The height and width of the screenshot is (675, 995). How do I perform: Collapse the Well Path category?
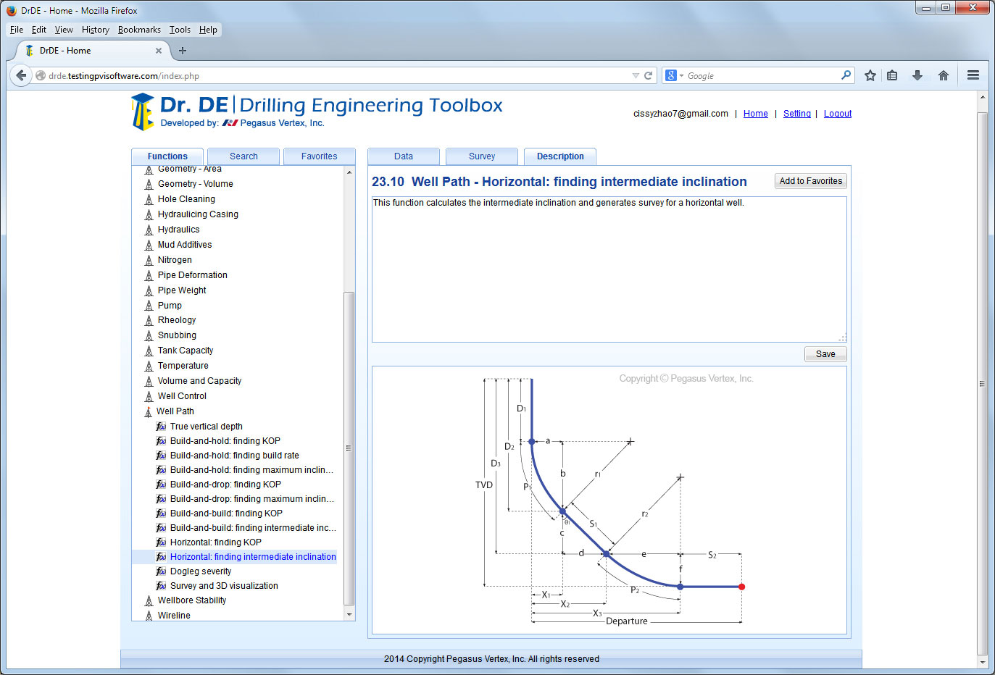175,411
